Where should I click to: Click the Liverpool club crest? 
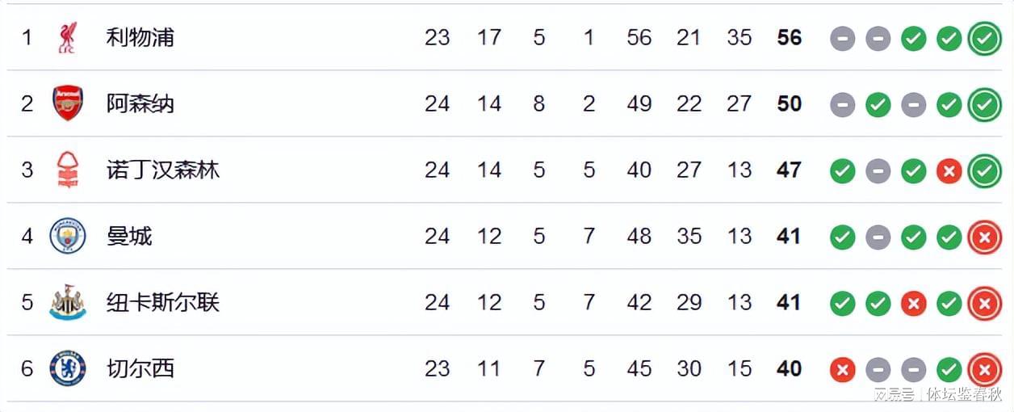67,38
